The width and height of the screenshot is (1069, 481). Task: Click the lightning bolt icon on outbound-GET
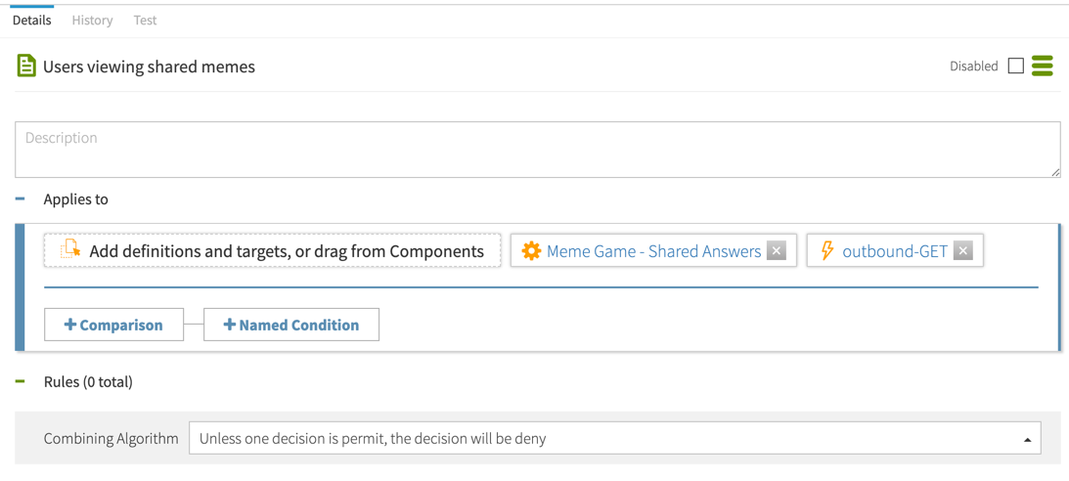(x=827, y=251)
